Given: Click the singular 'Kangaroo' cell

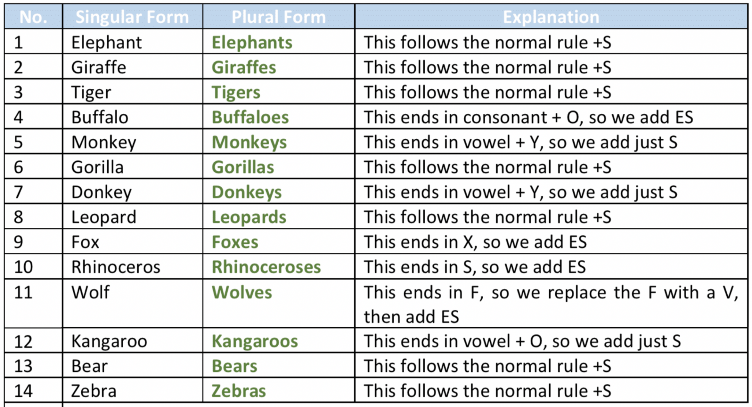Looking at the screenshot, I should coord(133,341).
